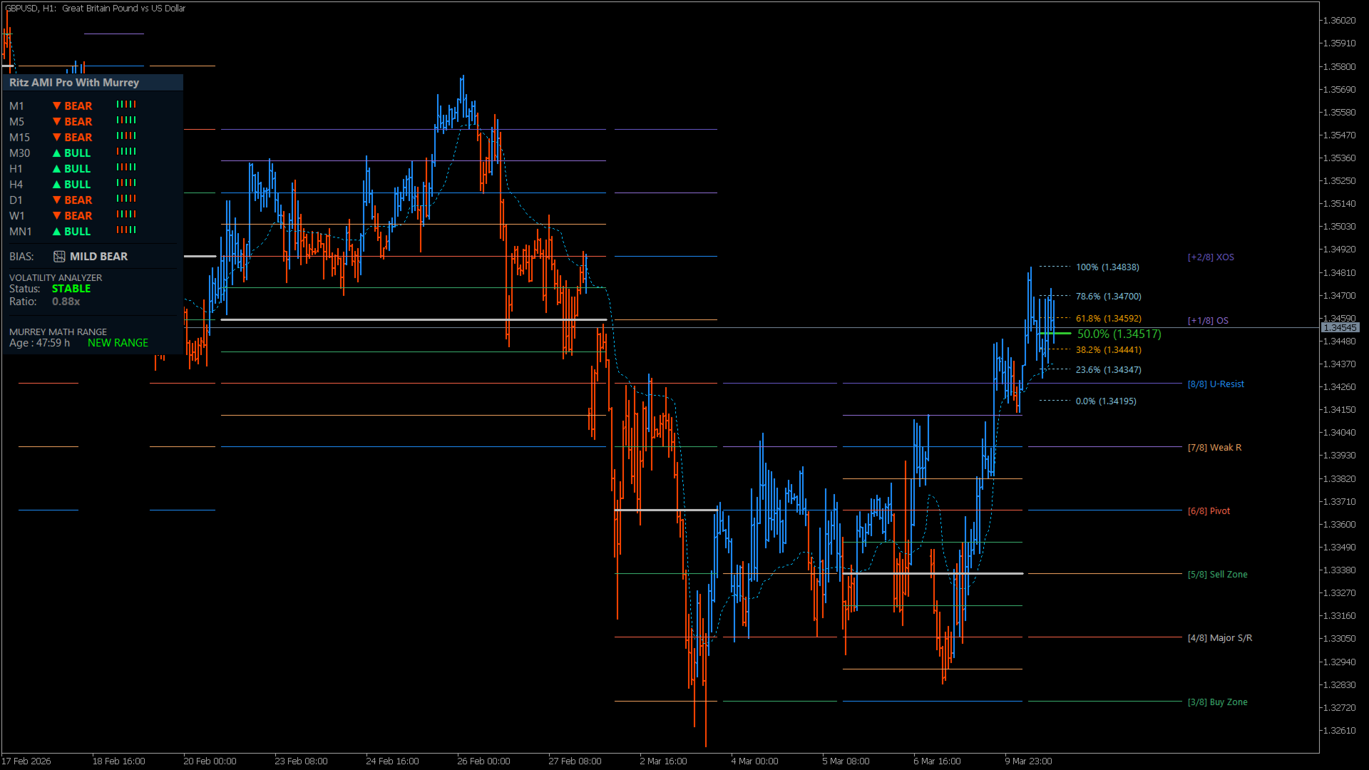The image size is (1369, 770).
Task: Click the W1 signal strength bars
Action: point(126,215)
